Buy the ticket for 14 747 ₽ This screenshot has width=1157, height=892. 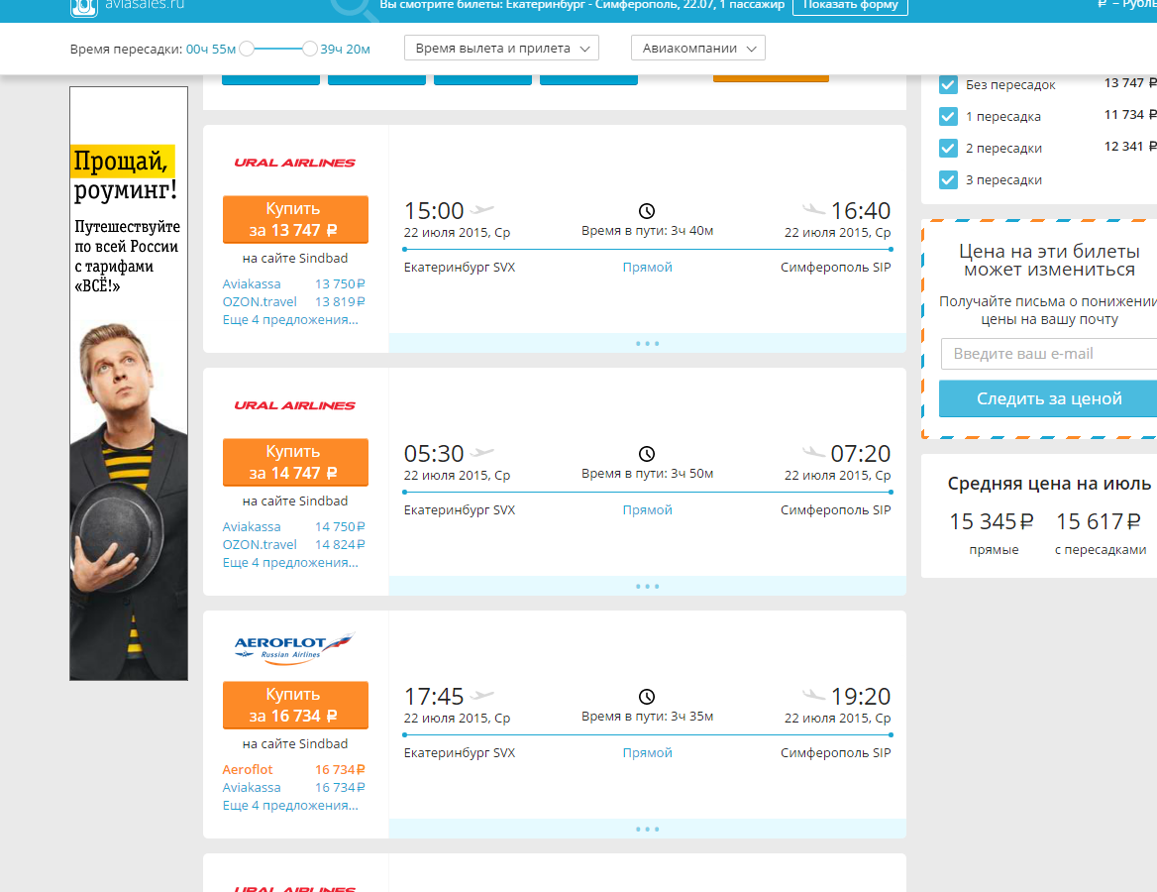pyautogui.click(x=295, y=462)
